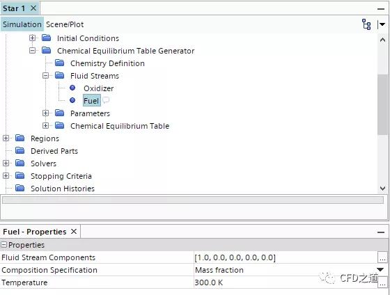
Task: Expand the Solvers node
Action: [x=6, y=163]
